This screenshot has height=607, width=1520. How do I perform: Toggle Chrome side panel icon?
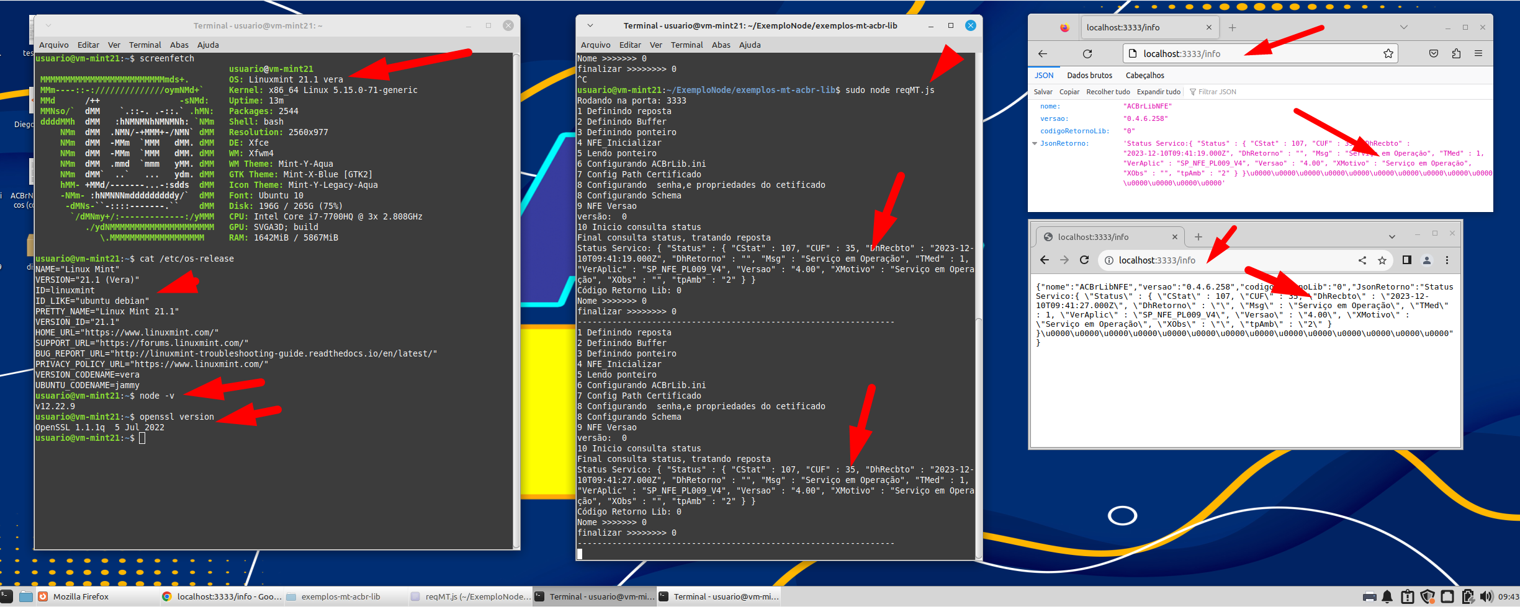(1407, 260)
